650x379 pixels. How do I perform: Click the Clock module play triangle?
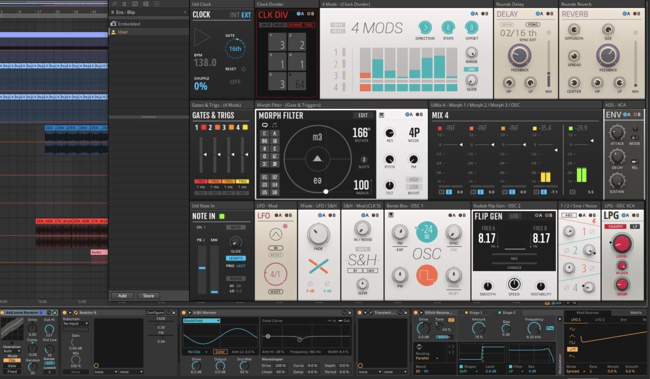(202, 37)
